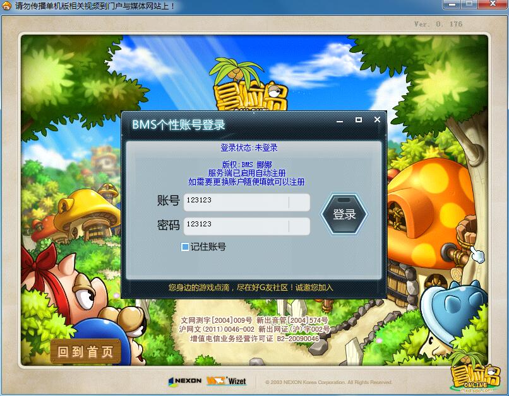Focus the 密码 password input field
The height and width of the screenshot is (396, 509).
click(246, 226)
